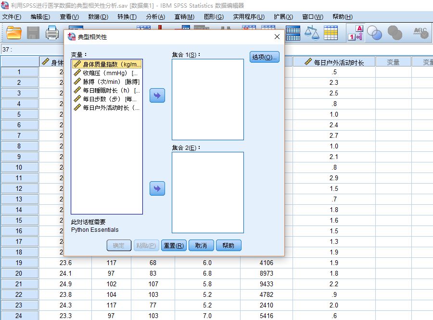Screen dimensions: 433x320
Task: Click the first empty 变量 column header
Action: point(393,62)
